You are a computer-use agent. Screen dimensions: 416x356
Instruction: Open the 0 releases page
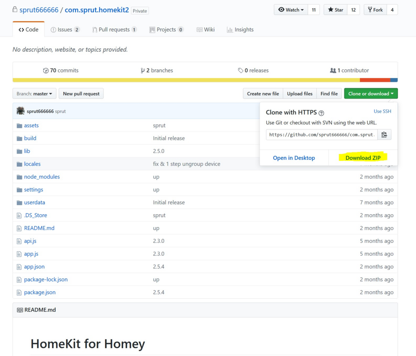[x=253, y=70]
